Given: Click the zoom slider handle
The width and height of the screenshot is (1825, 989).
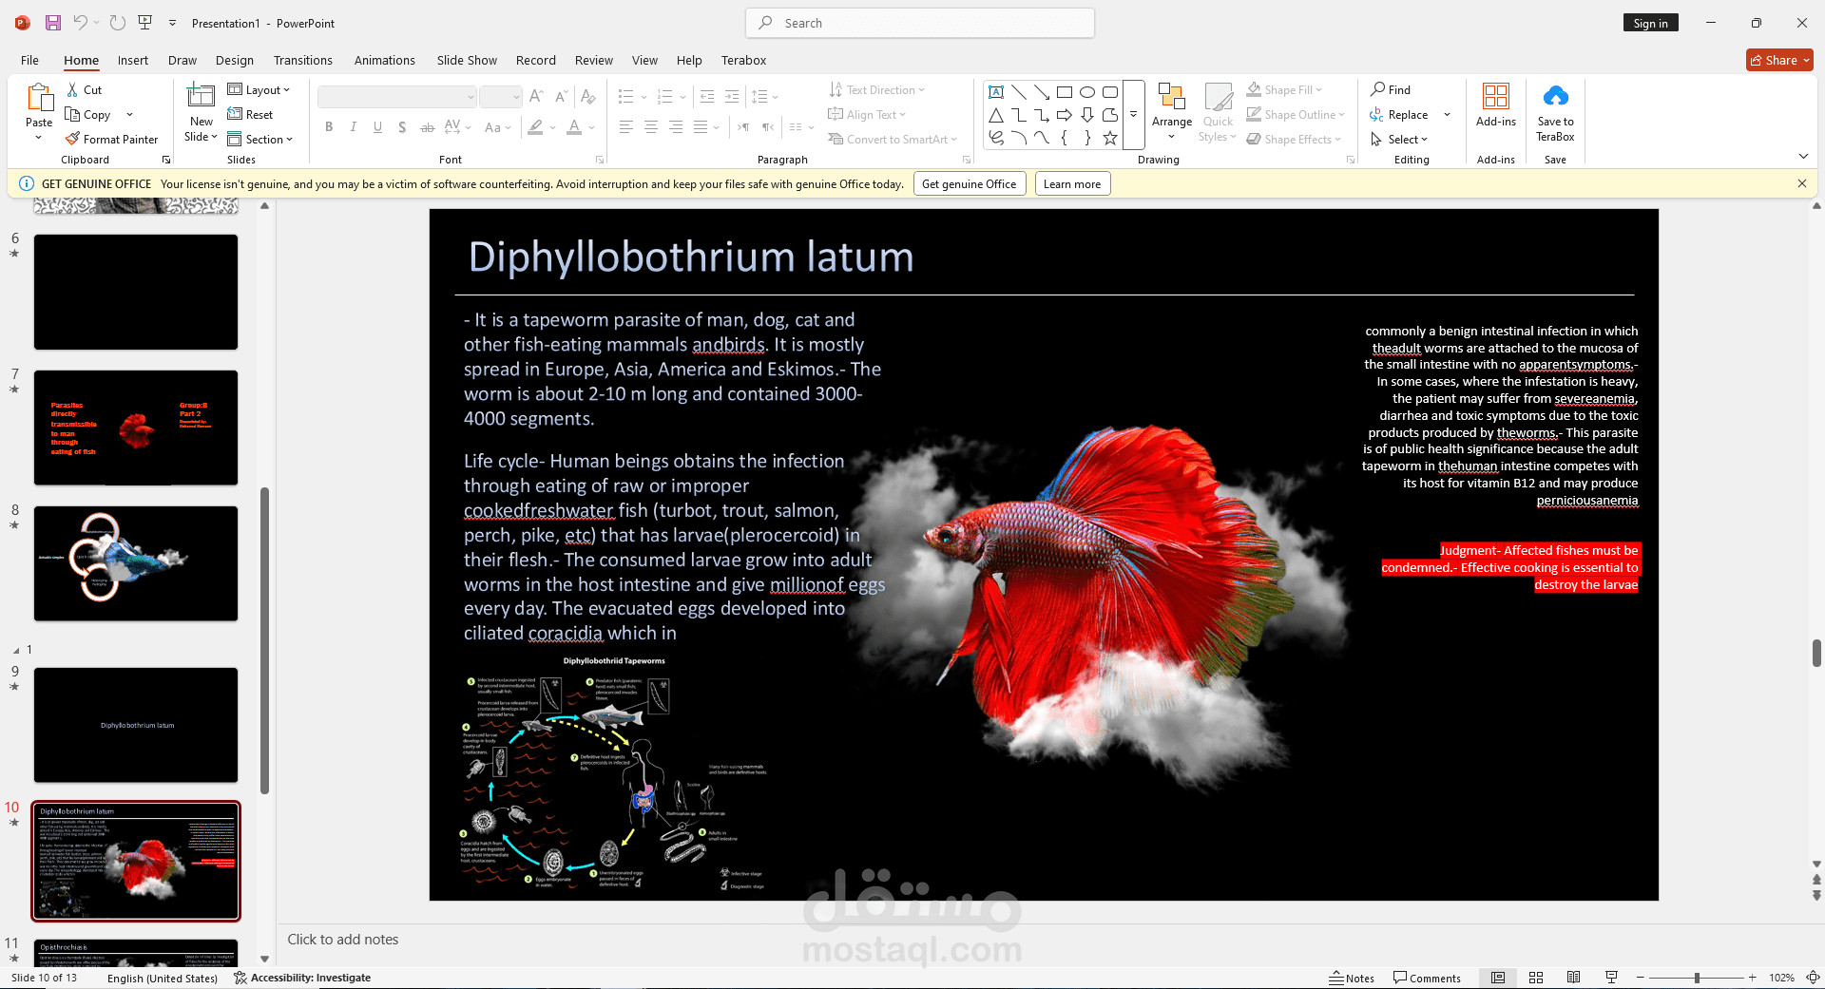Looking at the screenshot, I should coord(1697,978).
